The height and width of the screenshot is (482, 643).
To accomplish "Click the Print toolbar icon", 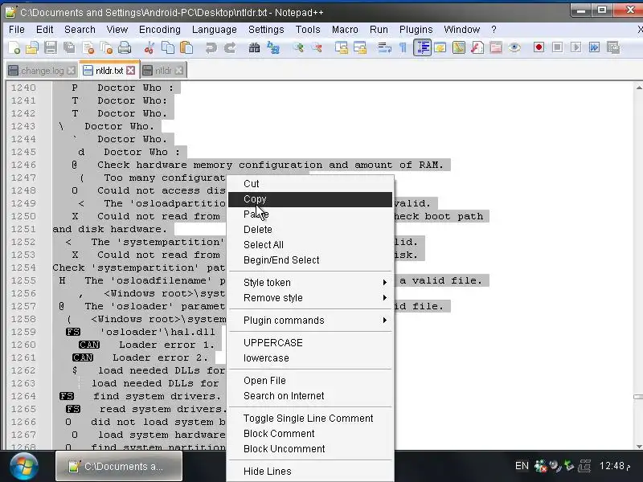I will click(125, 48).
